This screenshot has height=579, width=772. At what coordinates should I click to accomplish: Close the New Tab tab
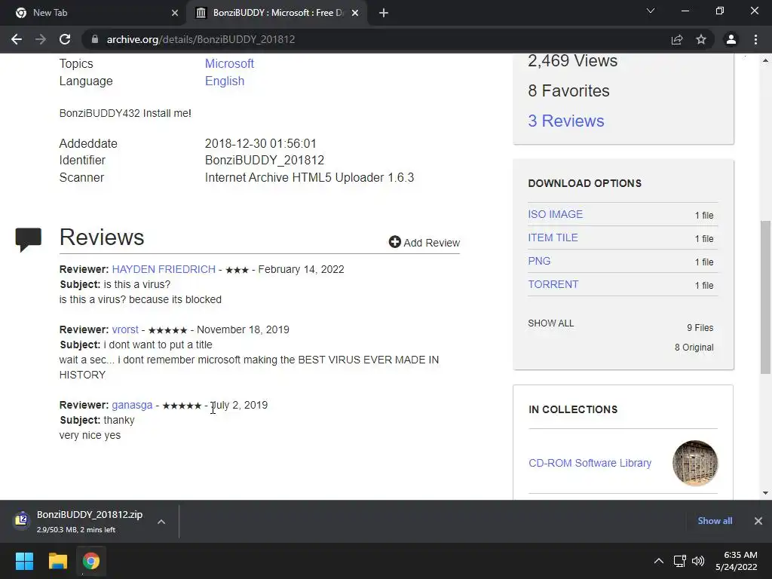click(175, 13)
